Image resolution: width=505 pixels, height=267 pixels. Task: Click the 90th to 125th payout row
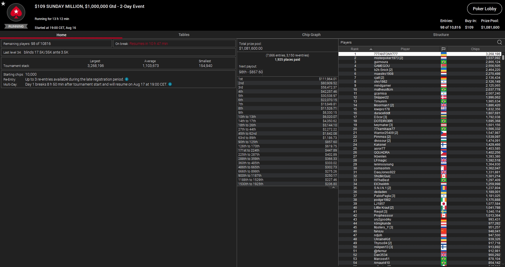click(287, 142)
